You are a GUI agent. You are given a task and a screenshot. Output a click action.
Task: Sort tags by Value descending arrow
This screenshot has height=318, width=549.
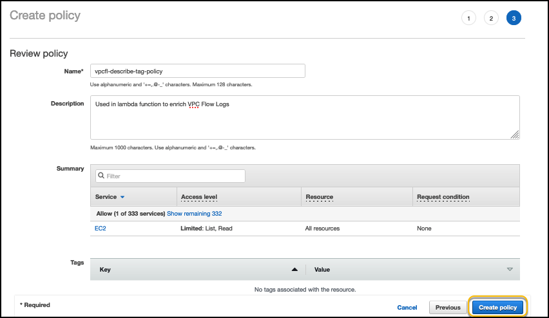tap(510, 269)
